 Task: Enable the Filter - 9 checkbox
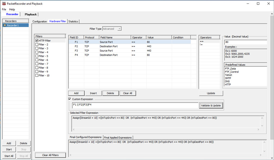pos(37,71)
